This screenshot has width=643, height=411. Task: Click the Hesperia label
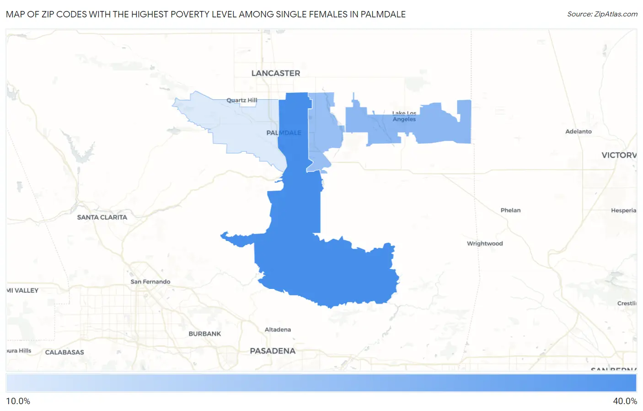tap(623, 210)
